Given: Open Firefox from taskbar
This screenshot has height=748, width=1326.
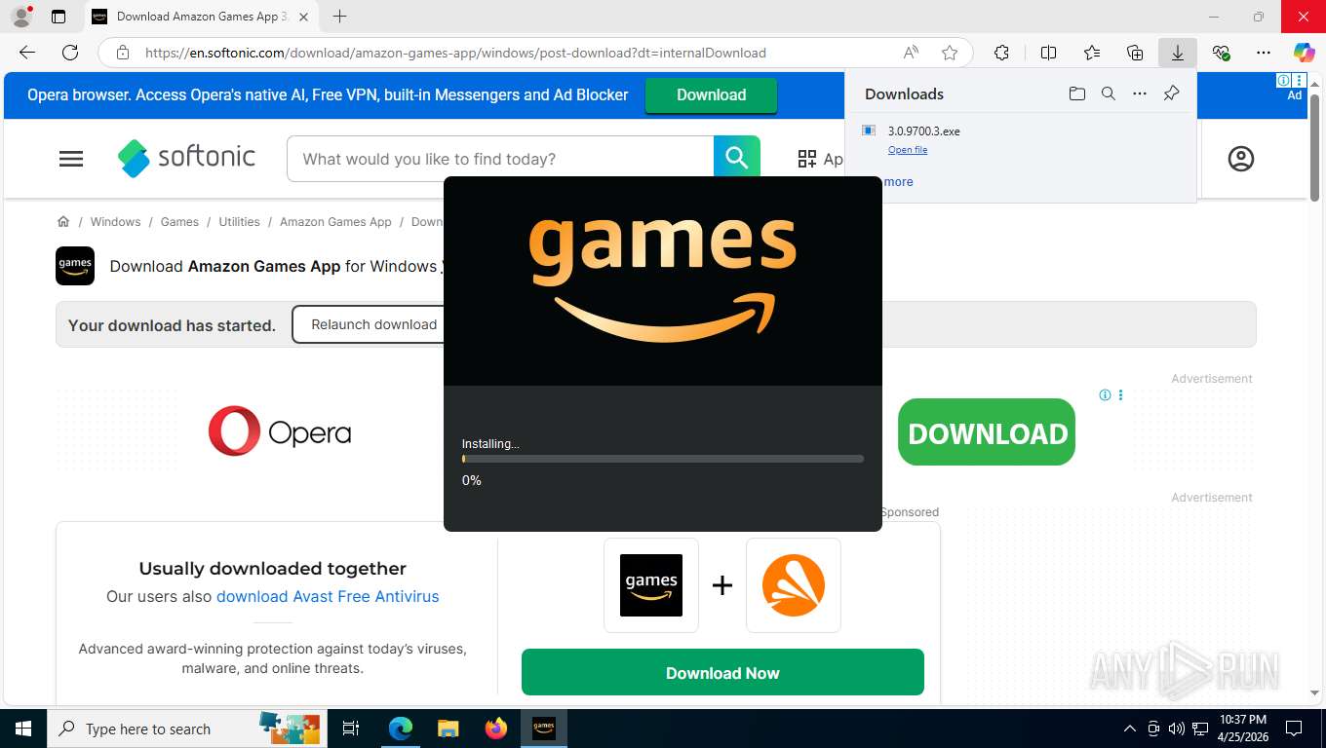Looking at the screenshot, I should 496,729.
